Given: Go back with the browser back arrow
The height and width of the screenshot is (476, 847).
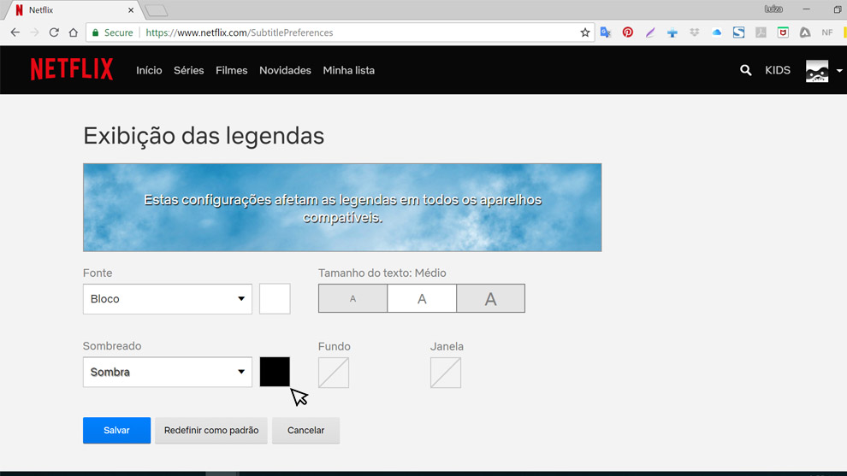Looking at the screenshot, I should coord(15,32).
